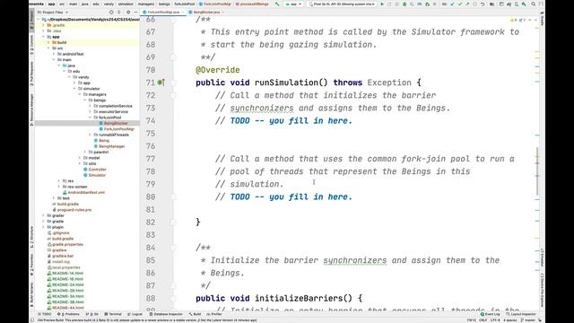Click the 'managers' breadcrumb in navigation bar
The image size is (574, 323).
pyautogui.click(x=146, y=4)
